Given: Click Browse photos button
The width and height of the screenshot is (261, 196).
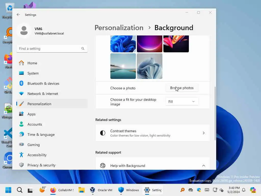Looking at the screenshot, I should pos(182,88).
